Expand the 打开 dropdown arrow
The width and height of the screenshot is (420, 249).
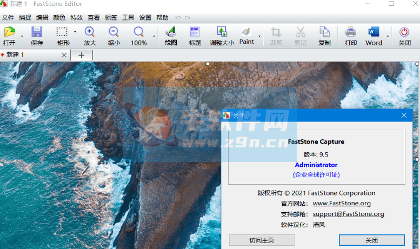pyautogui.click(x=22, y=36)
